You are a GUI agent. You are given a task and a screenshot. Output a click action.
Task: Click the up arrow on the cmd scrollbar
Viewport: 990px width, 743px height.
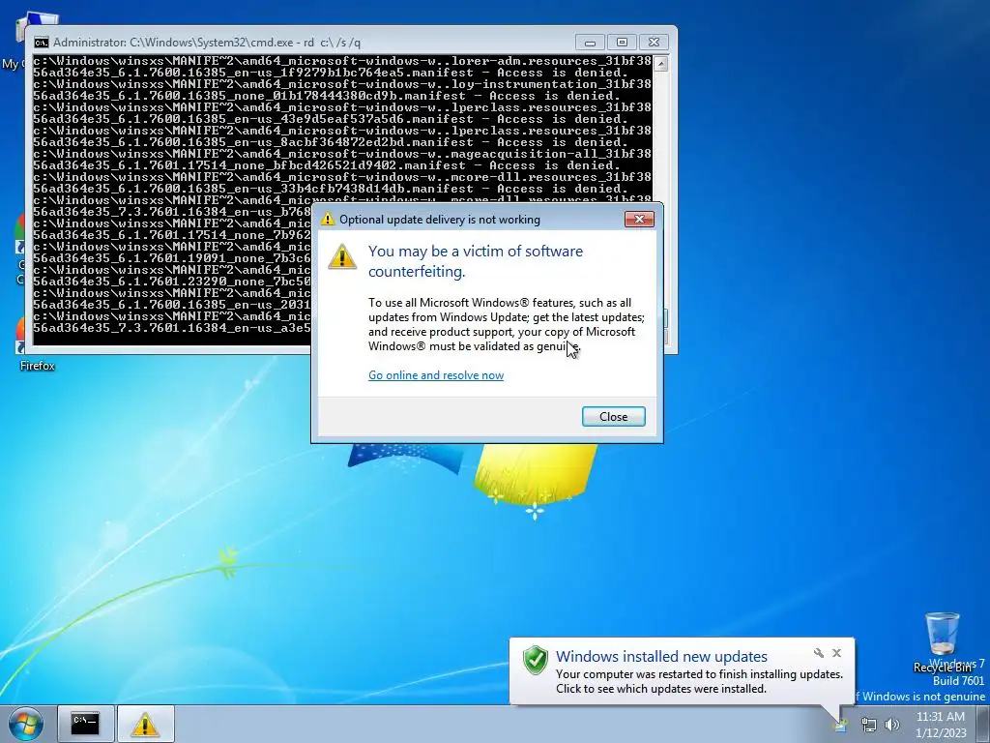click(660, 63)
